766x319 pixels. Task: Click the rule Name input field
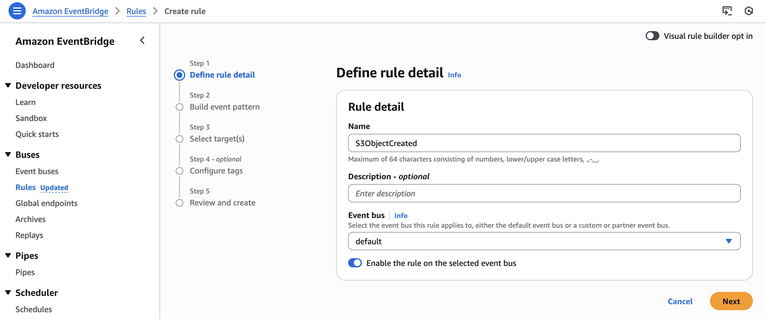544,143
